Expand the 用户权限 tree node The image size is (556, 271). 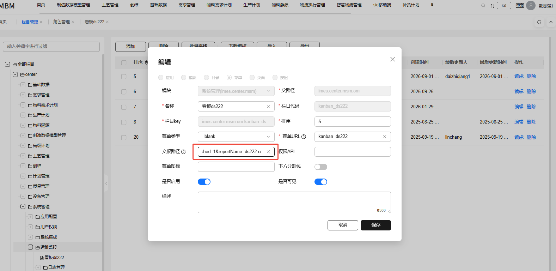click(30, 227)
